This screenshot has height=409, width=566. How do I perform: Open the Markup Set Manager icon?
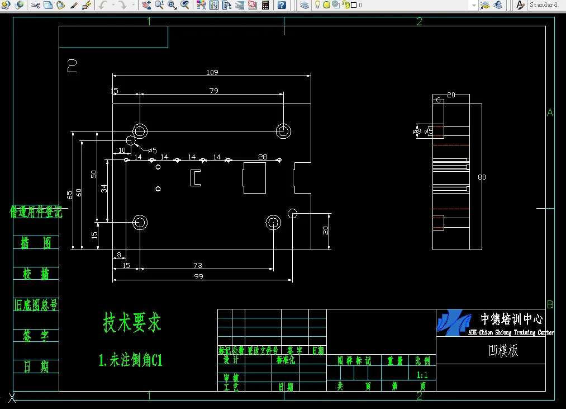(x=253, y=4)
